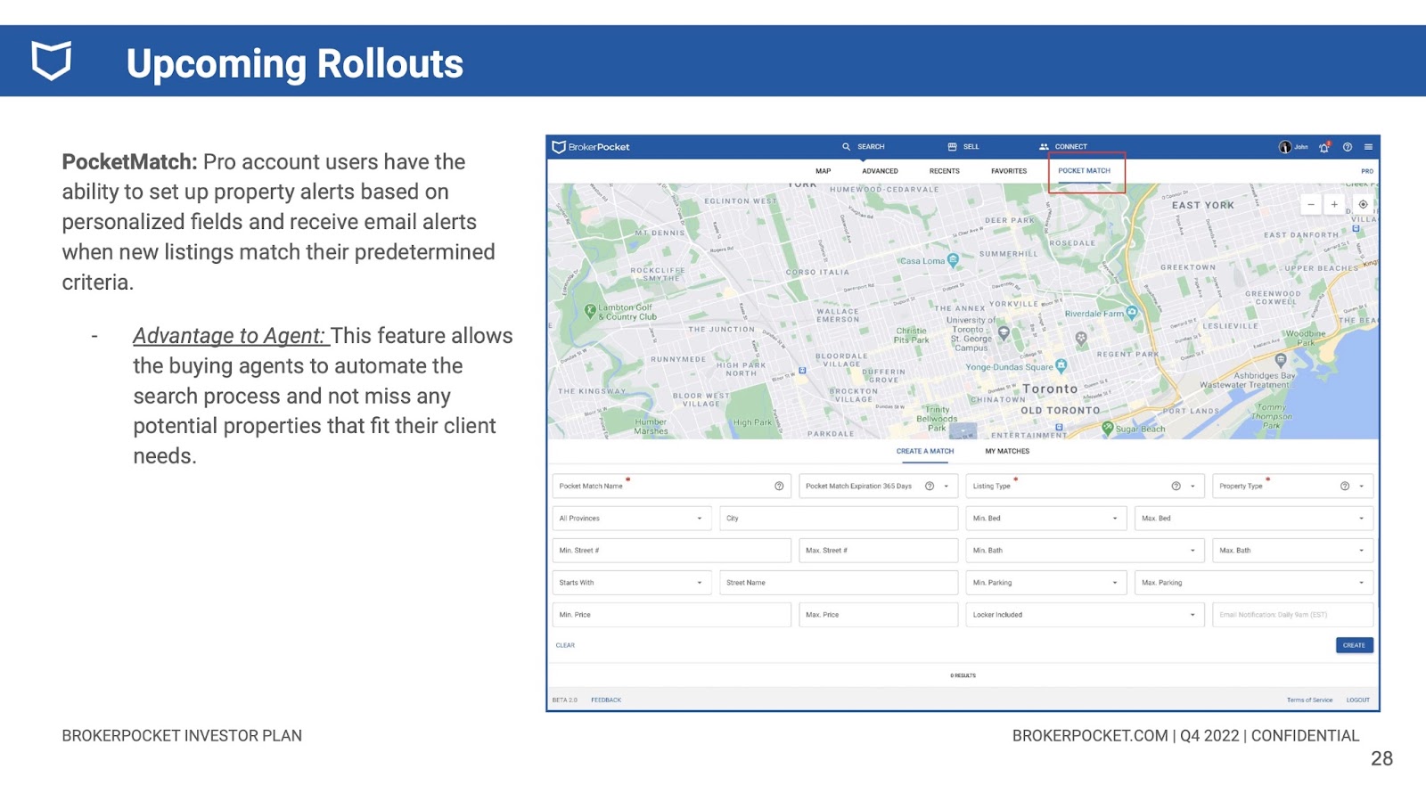Show help for Listing Type field
This screenshot has width=1426, height=802.
1176,487
